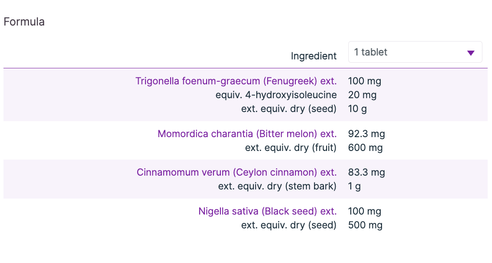Follow the Cinnamomum verum (Ceylon cinnamon) link

(x=236, y=172)
